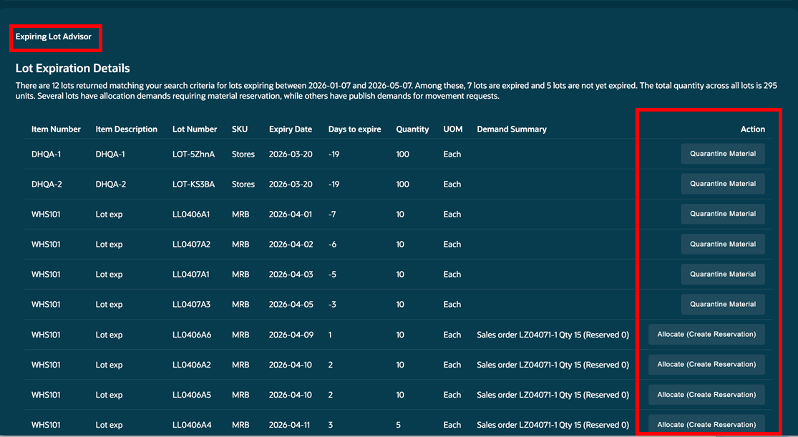The image size is (798, 437).
Task: Click Stores SKU in DHQA-2 row
Action: (243, 184)
